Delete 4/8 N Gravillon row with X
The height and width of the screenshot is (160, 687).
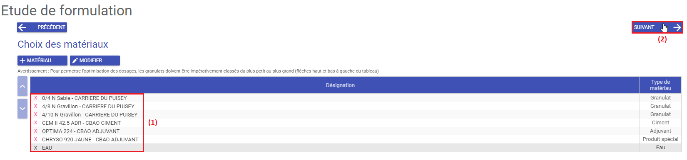point(35,106)
